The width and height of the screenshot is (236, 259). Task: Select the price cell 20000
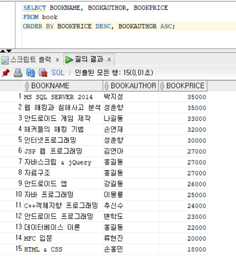point(183,238)
